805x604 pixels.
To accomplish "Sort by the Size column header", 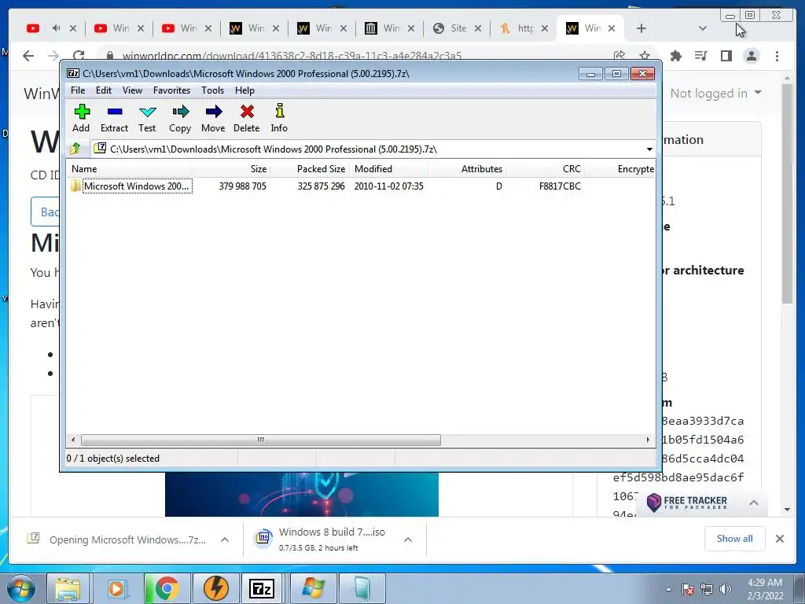I will pos(232,169).
